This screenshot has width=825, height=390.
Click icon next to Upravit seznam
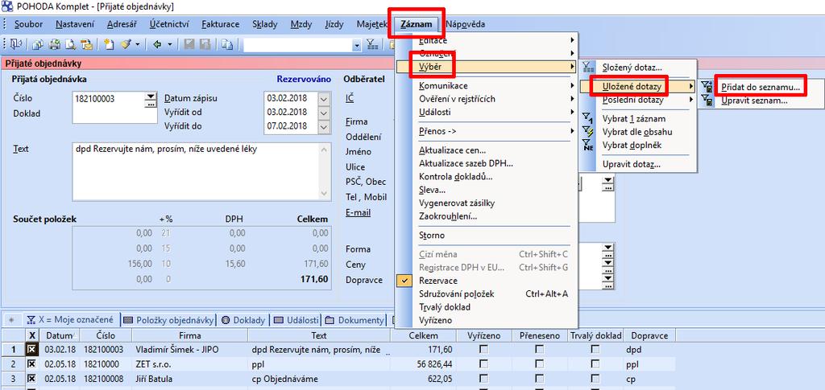point(707,101)
